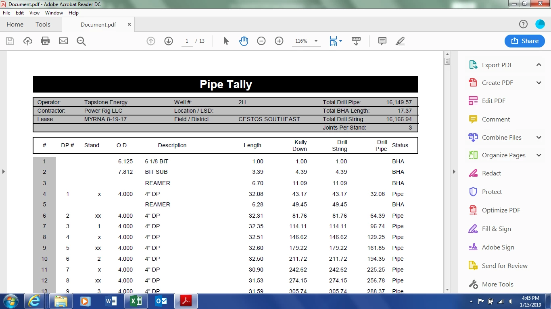
Task: Click the fit page scrolling mode icon
Action: (333, 41)
